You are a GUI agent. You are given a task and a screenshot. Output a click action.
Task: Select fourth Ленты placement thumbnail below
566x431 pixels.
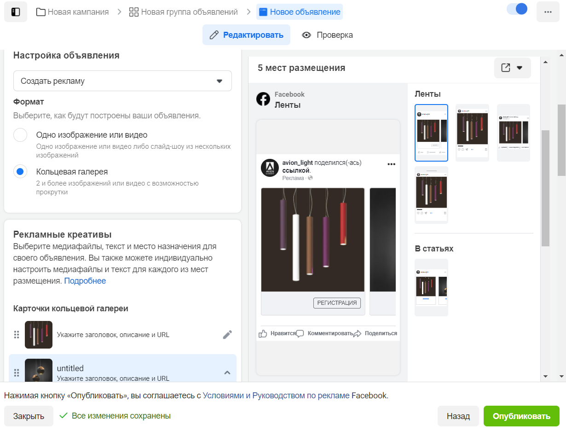pyautogui.click(x=431, y=195)
